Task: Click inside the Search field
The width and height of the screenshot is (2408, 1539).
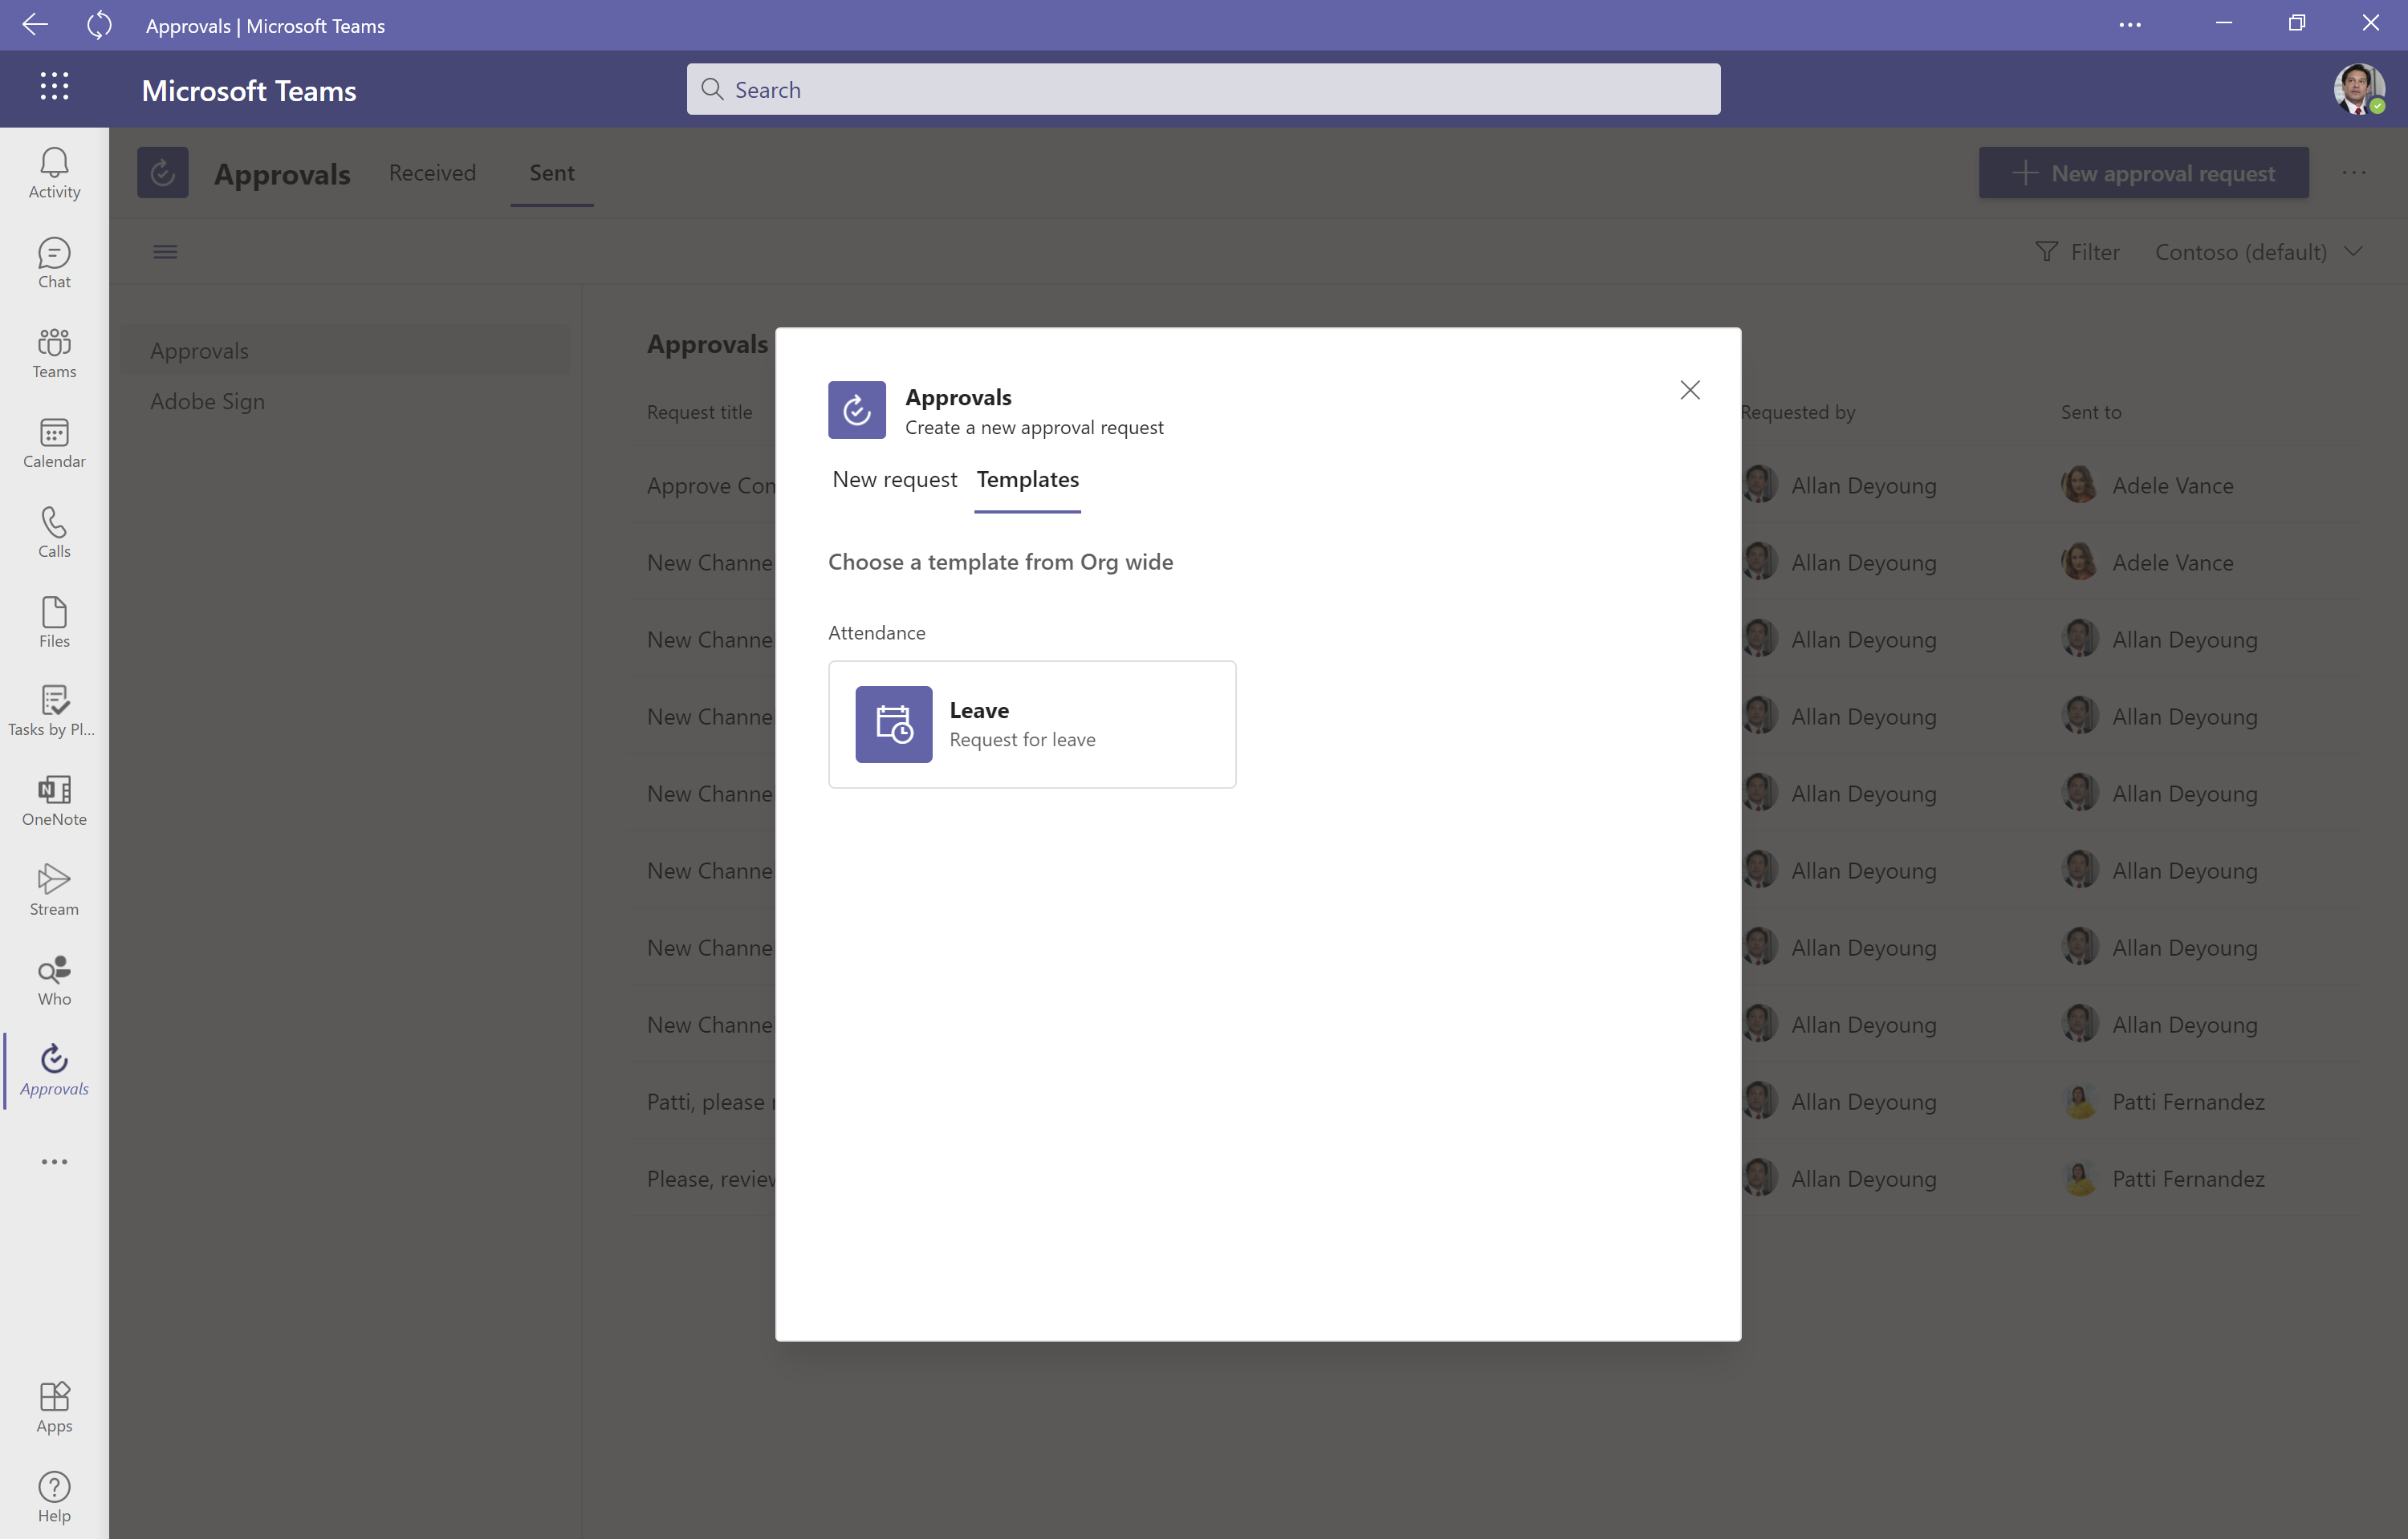Action: tap(1200, 89)
